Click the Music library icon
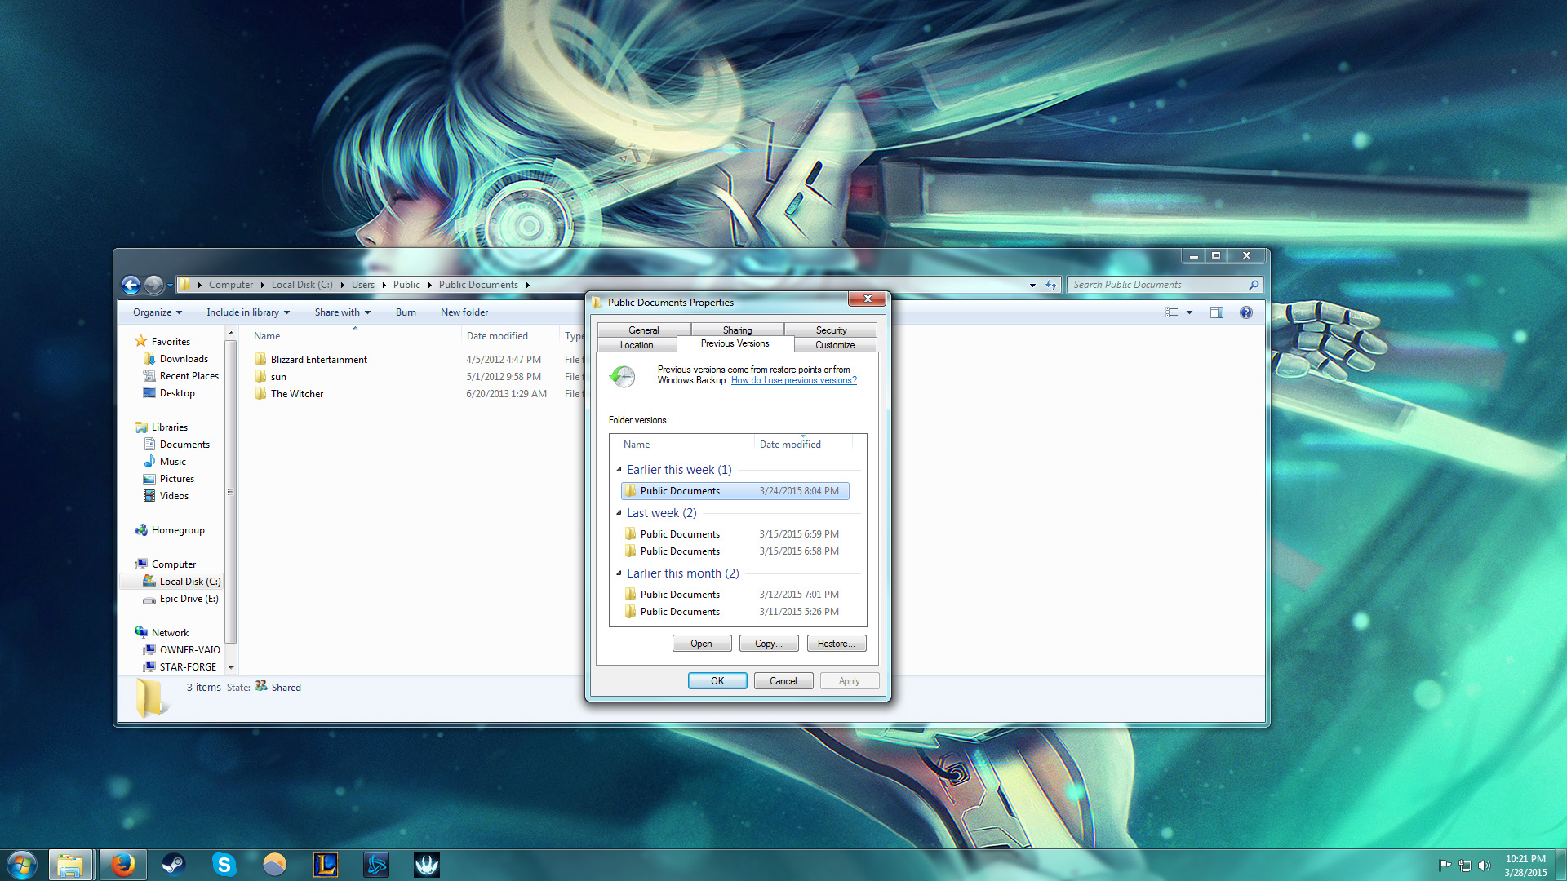The height and width of the screenshot is (881, 1567). tap(149, 462)
